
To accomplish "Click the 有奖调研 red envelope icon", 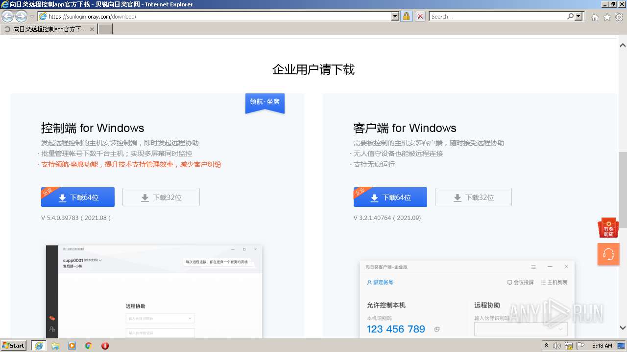I will 608,228.
